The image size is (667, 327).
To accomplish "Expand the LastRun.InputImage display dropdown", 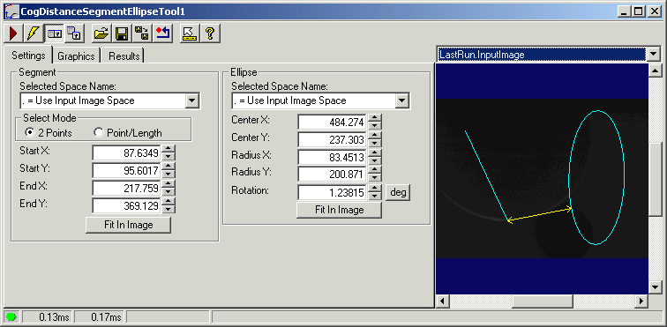I will (653, 55).
